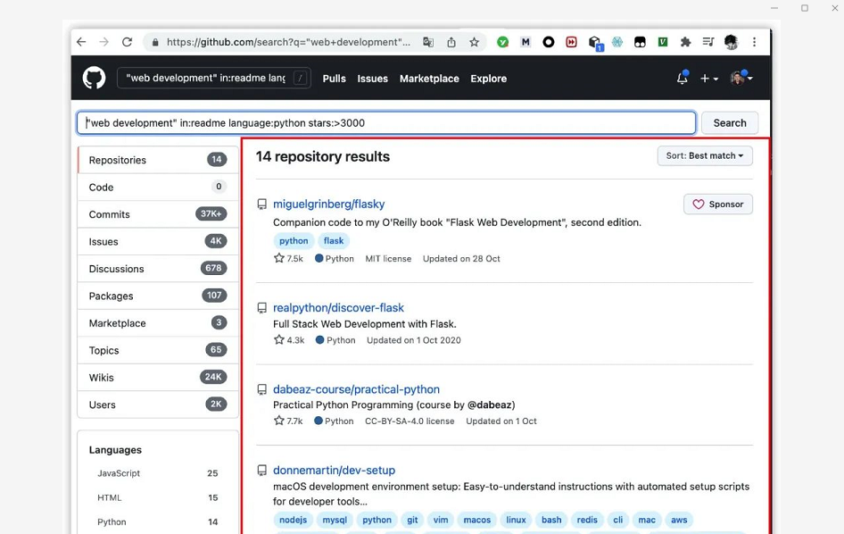This screenshot has height=534, width=844.
Task: Open the donnemartin/dev-setup repository link
Action: tap(335, 470)
